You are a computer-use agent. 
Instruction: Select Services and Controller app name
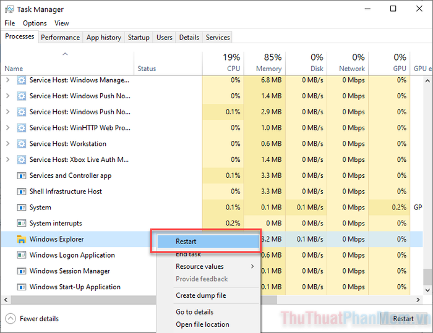[71, 175]
